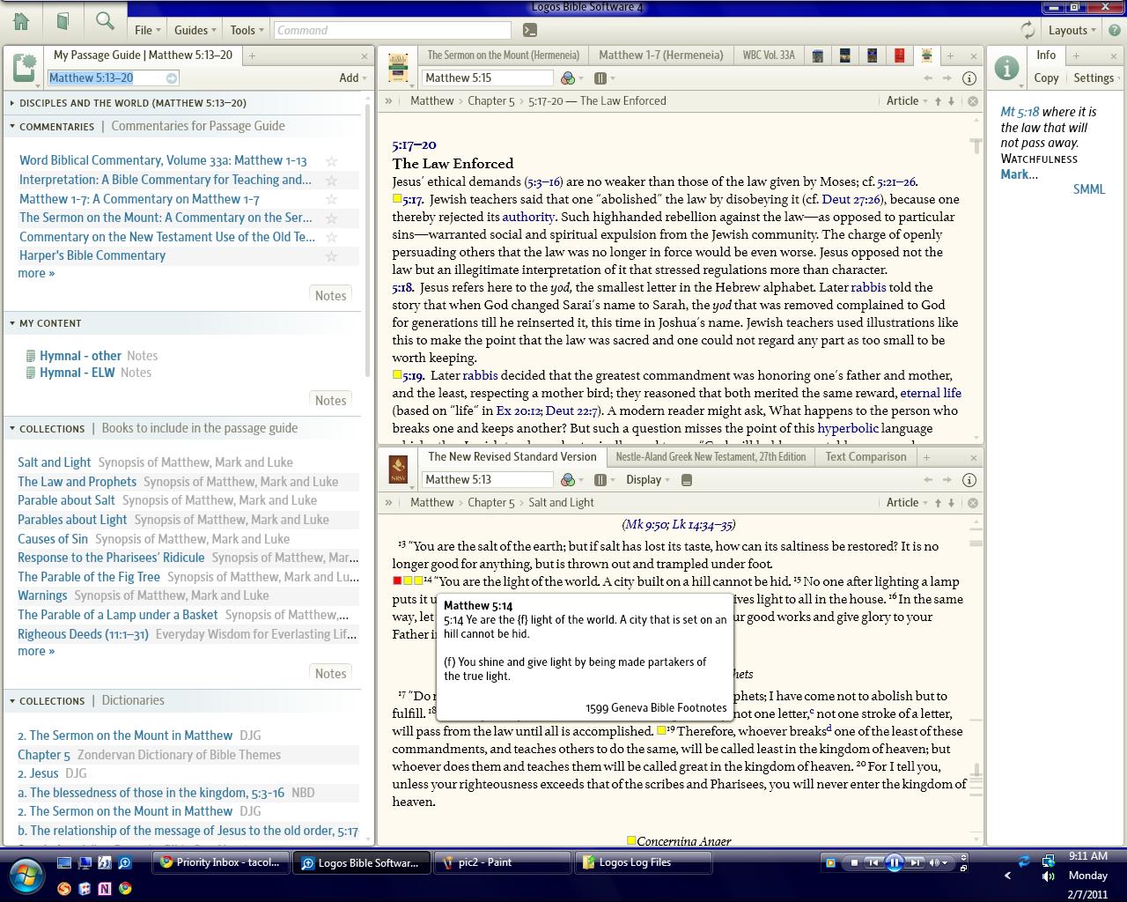Screen dimensions: 1127x902
Task: Click the sync refresh icon in the toolbar
Action: (x=1028, y=30)
